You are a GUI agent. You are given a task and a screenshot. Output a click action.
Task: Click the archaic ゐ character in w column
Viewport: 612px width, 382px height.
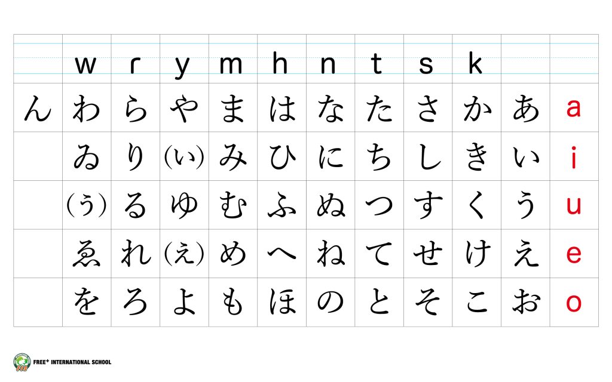(x=86, y=158)
